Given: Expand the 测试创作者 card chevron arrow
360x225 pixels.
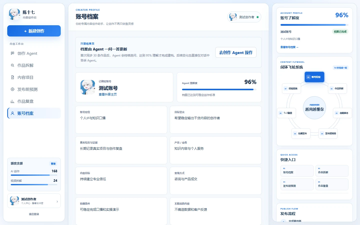Looking at the screenshot, I should pos(57,201).
